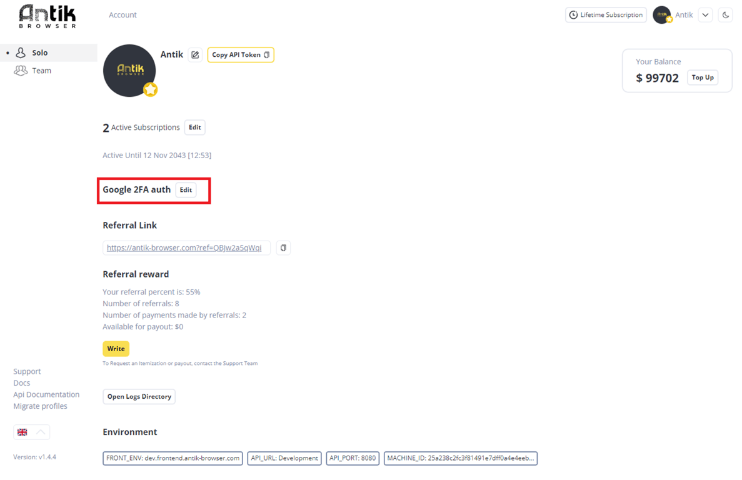Toggle dark mode with the moon icon
The height and width of the screenshot is (480, 742).
coord(726,15)
